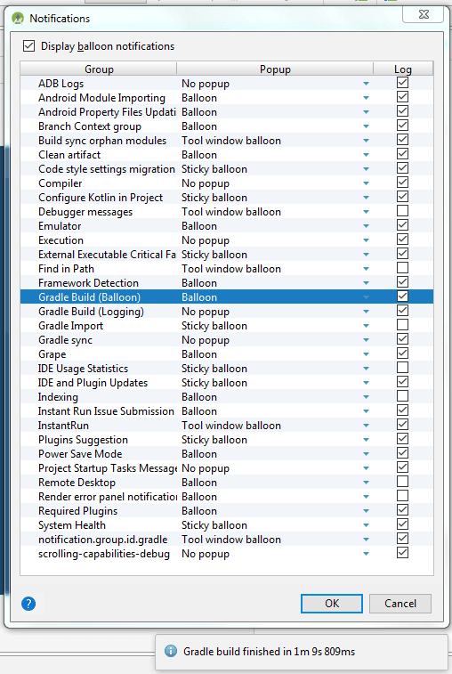This screenshot has height=674, width=452.
Task: Click the info icon in Gradle build balloon
Action: click(171, 651)
